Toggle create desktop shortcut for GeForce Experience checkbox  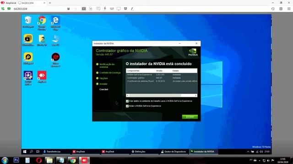click(127, 101)
